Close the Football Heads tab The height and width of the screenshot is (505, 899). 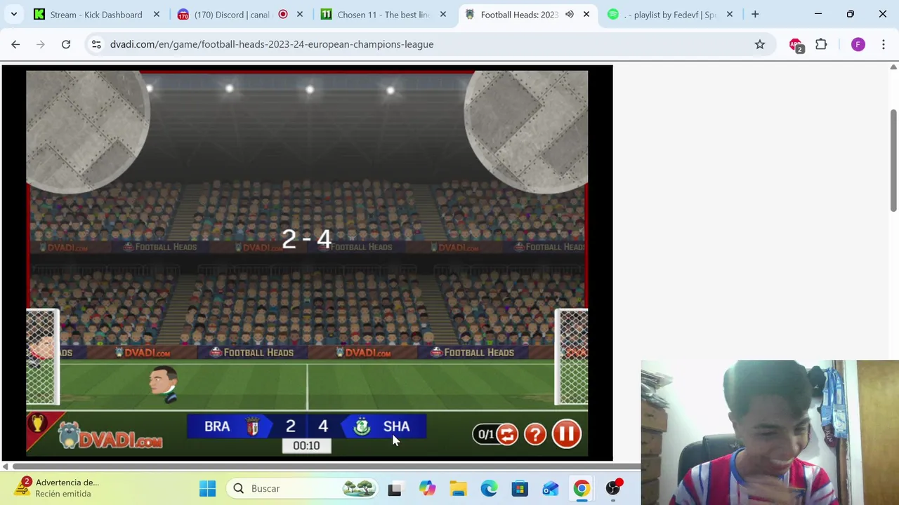coord(586,14)
